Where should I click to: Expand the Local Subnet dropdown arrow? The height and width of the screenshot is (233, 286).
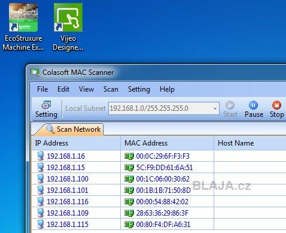coord(215,108)
